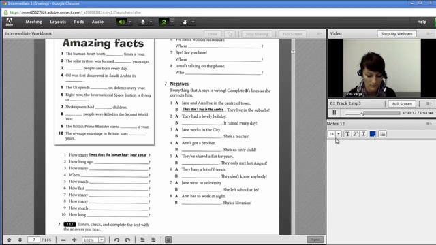This screenshot has height=245, width=436.
Task: Open the font size dropdown in Notes
Action: click(339, 134)
